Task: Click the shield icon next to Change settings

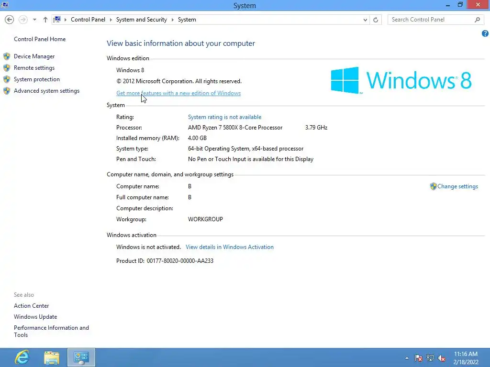Action: [433, 186]
